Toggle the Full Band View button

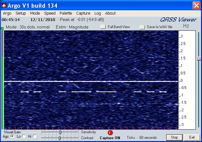(x=103, y=27)
